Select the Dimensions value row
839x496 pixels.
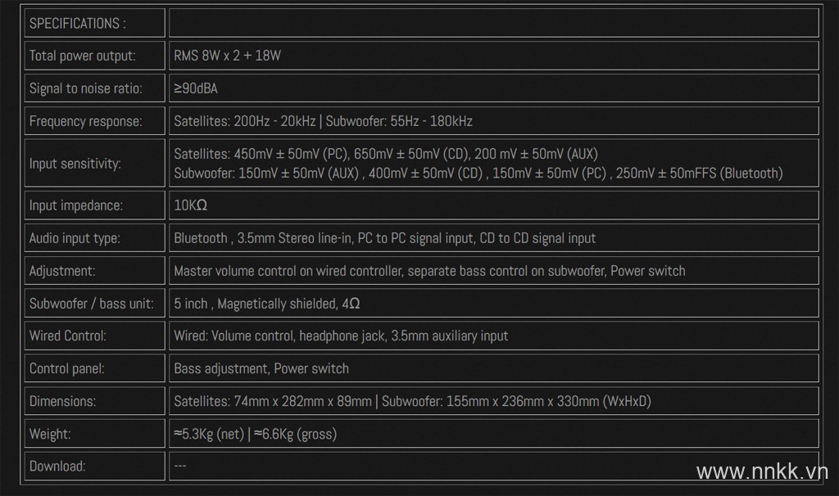pos(494,401)
